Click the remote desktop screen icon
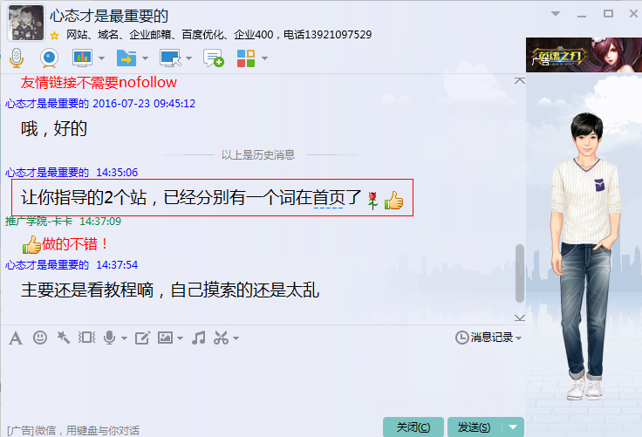The image size is (642, 437). [170, 58]
